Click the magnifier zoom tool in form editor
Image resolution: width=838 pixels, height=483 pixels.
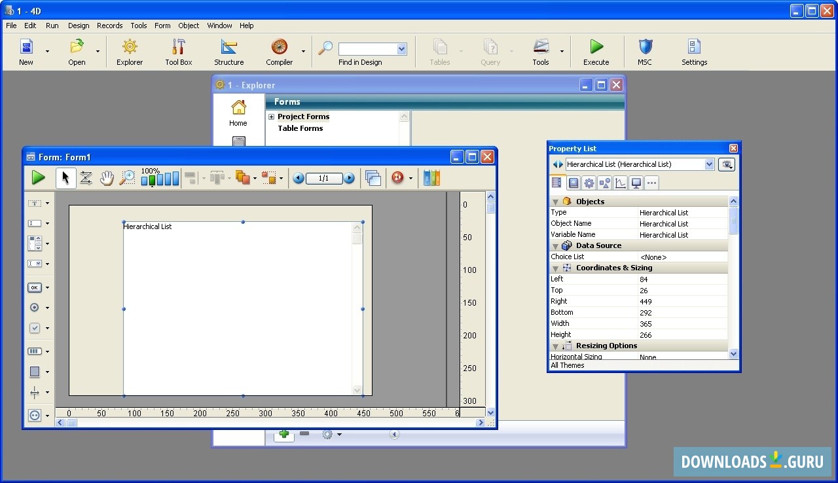pos(127,178)
